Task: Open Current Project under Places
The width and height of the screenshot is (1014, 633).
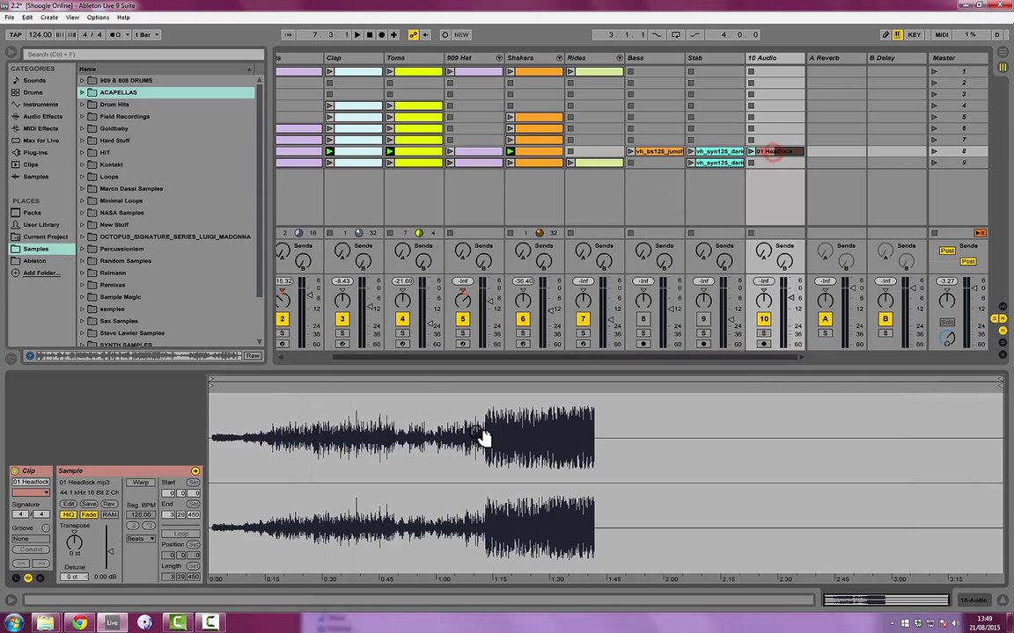Action: [45, 237]
